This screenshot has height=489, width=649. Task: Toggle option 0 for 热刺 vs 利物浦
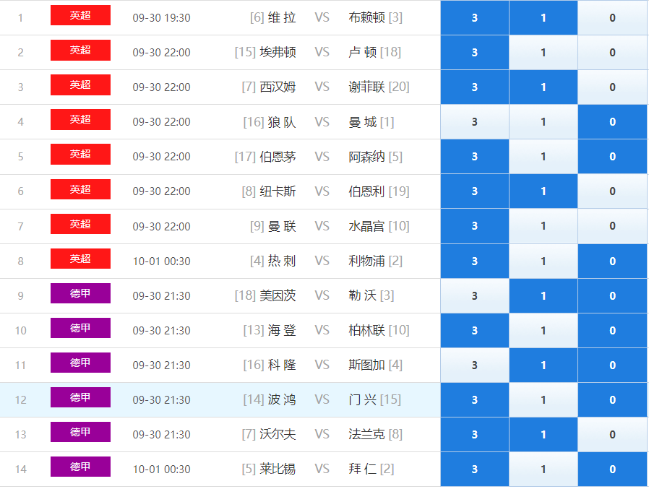pyautogui.click(x=612, y=261)
